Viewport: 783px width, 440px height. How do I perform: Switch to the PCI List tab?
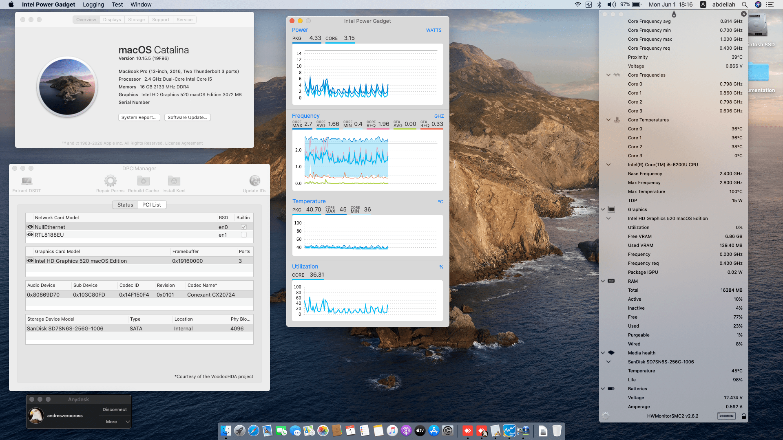tap(151, 205)
